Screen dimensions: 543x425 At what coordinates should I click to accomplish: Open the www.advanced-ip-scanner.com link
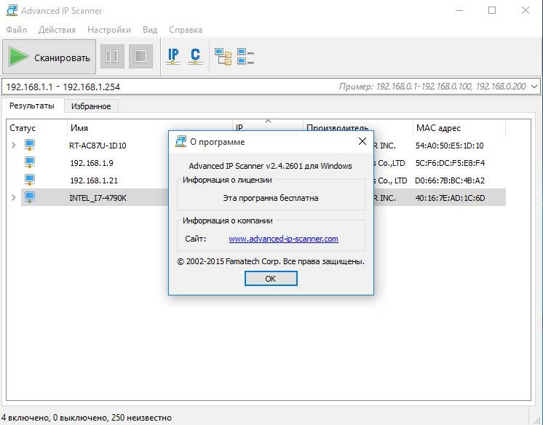click(x=283, y=239)
